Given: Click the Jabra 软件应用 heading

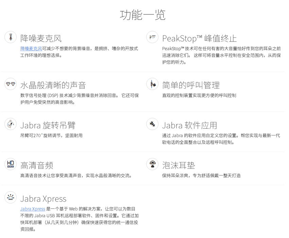Looking at the screenshot, I should 190,125.
